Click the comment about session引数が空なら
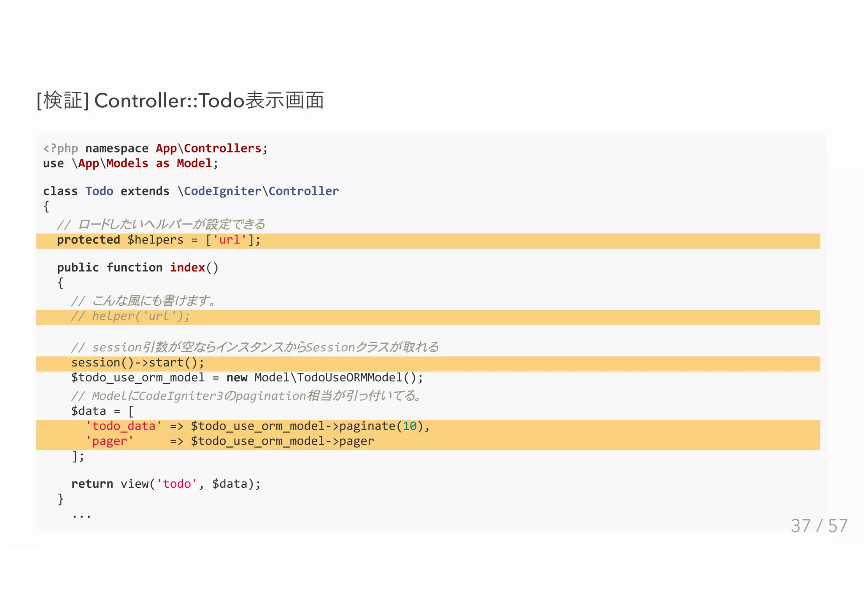 (255, 347)
